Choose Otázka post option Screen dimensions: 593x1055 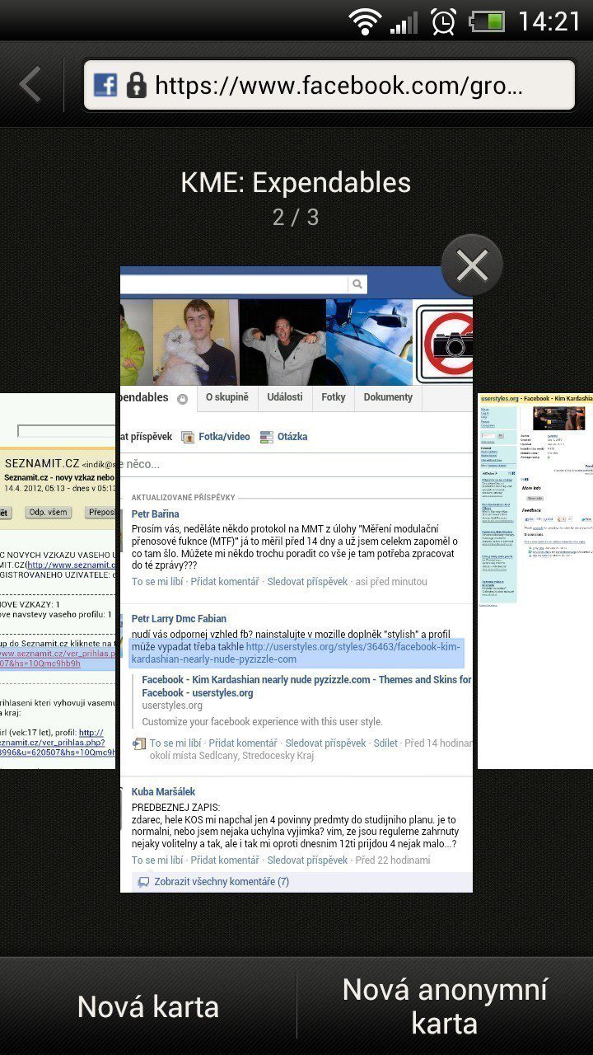292,437
